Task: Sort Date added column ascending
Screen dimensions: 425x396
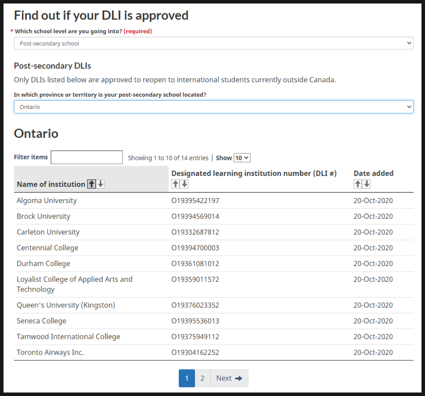Action: click(x=358, y=184)
